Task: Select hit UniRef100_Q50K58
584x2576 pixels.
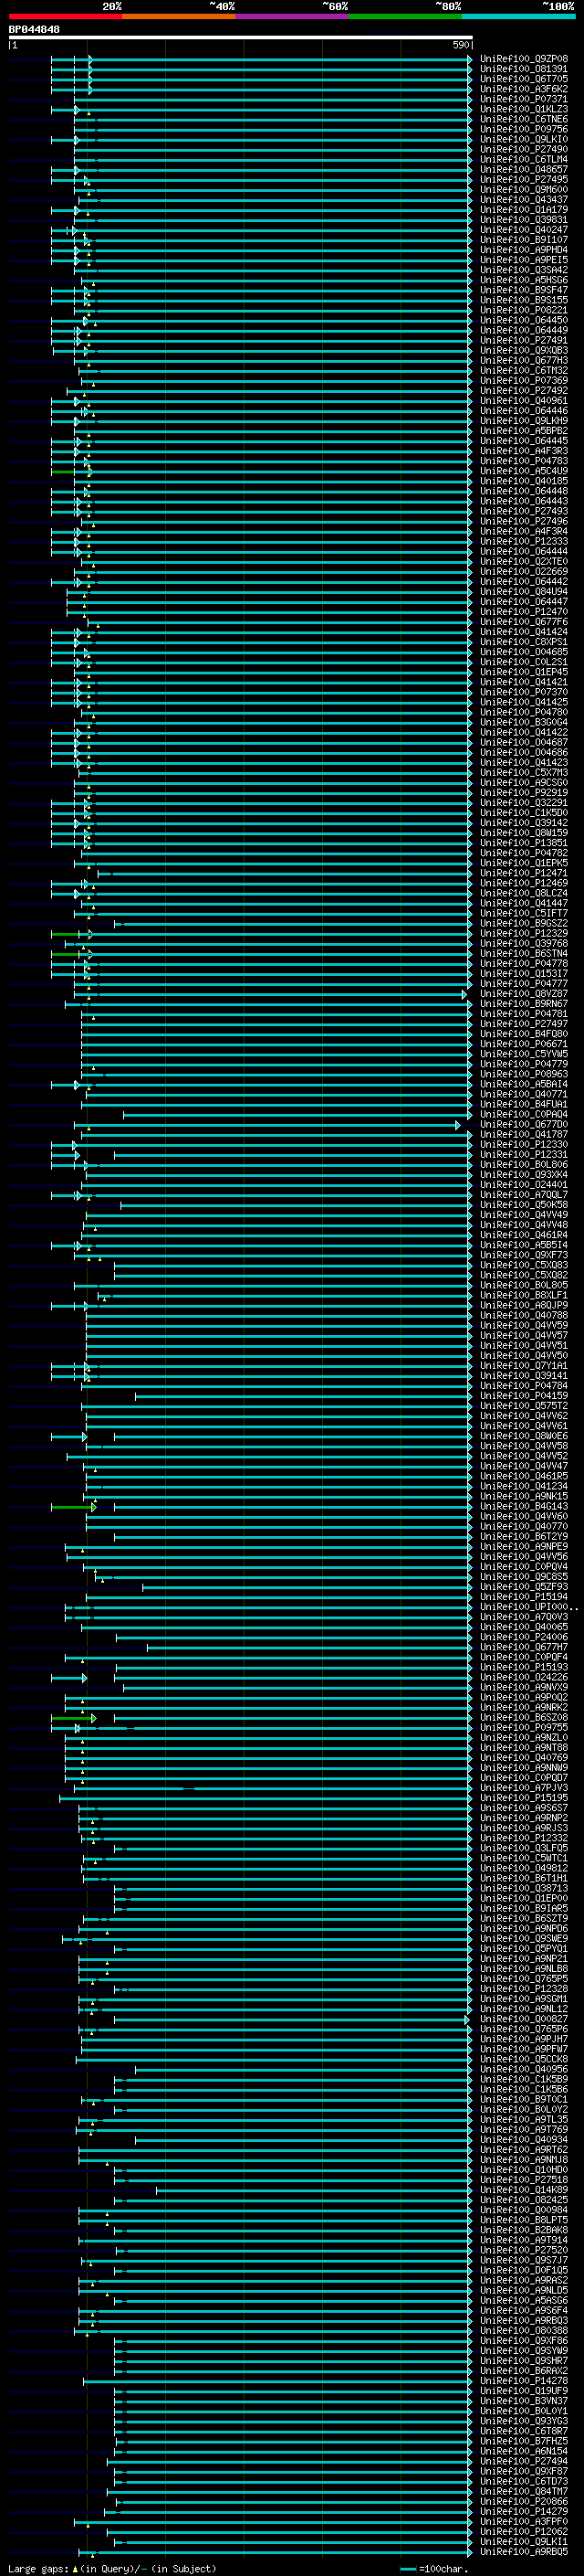Action: (524, 1205)
